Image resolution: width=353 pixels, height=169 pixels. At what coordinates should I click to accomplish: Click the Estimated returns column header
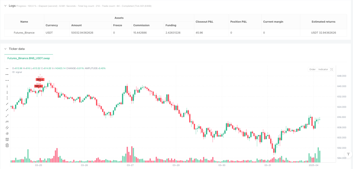323,22
